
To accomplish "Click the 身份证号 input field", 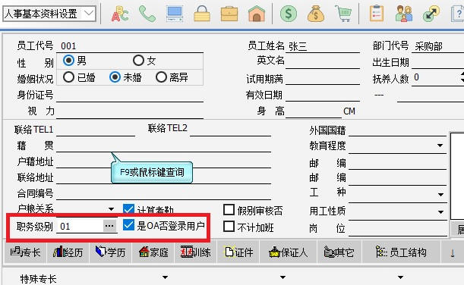I will (130, 96).
